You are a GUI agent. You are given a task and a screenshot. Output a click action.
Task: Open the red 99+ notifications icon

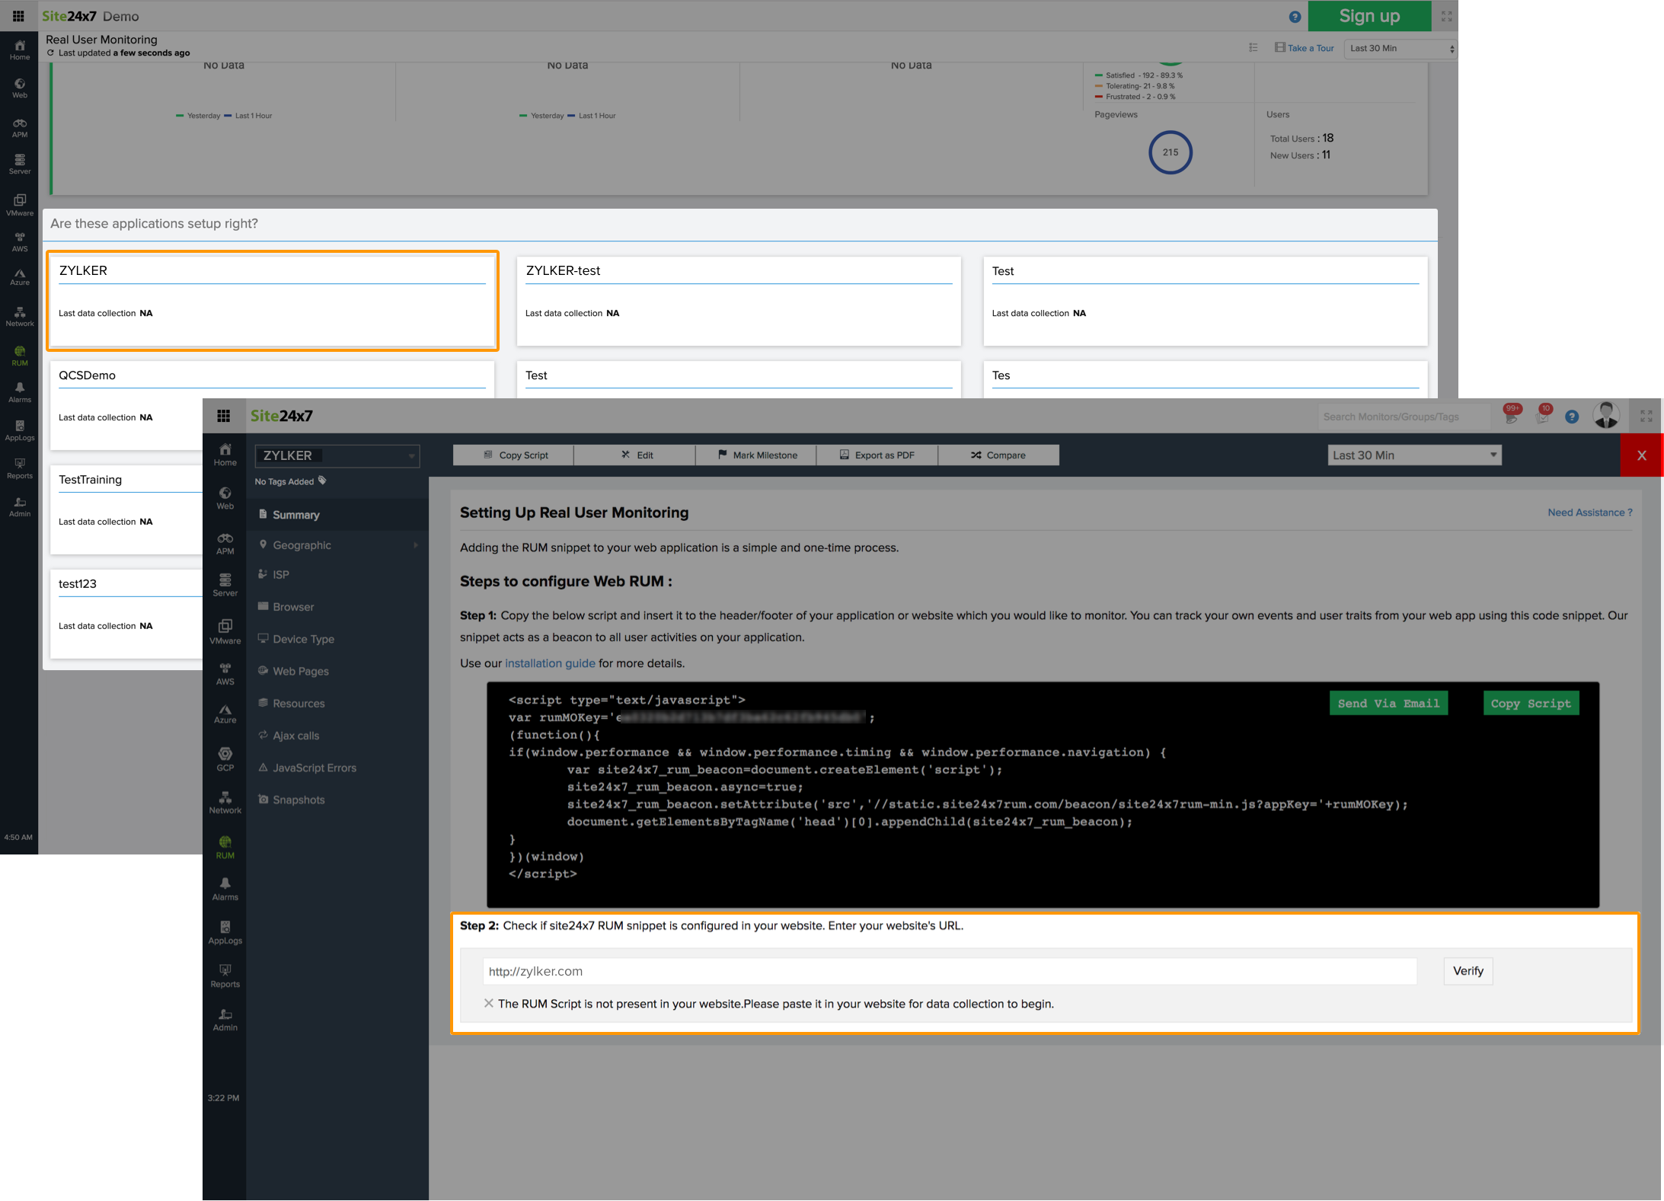pos(1511,414)
